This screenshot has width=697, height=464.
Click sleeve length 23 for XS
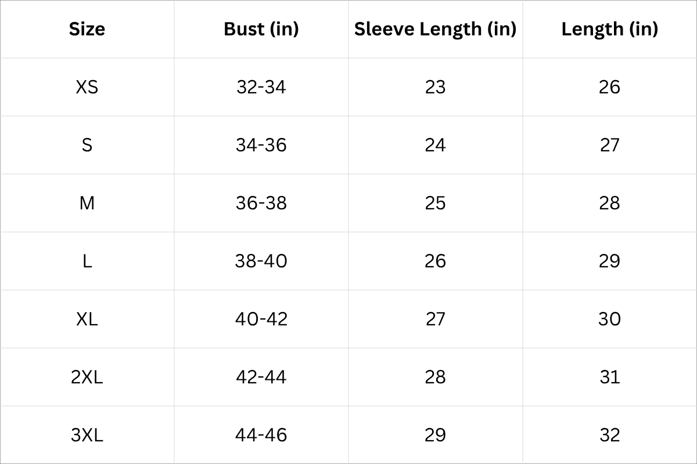tap(436, 87)
